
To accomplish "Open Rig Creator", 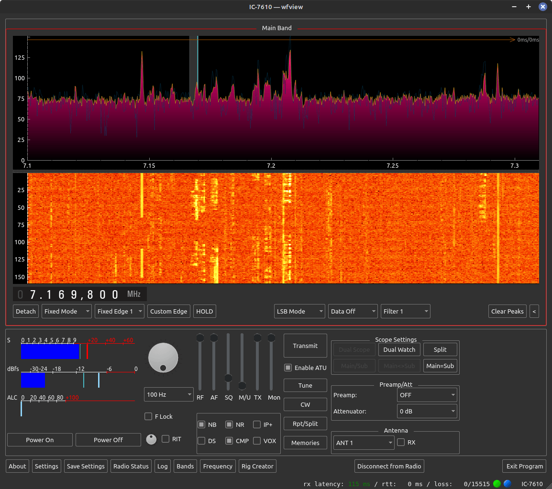I will tap(257, 466).
